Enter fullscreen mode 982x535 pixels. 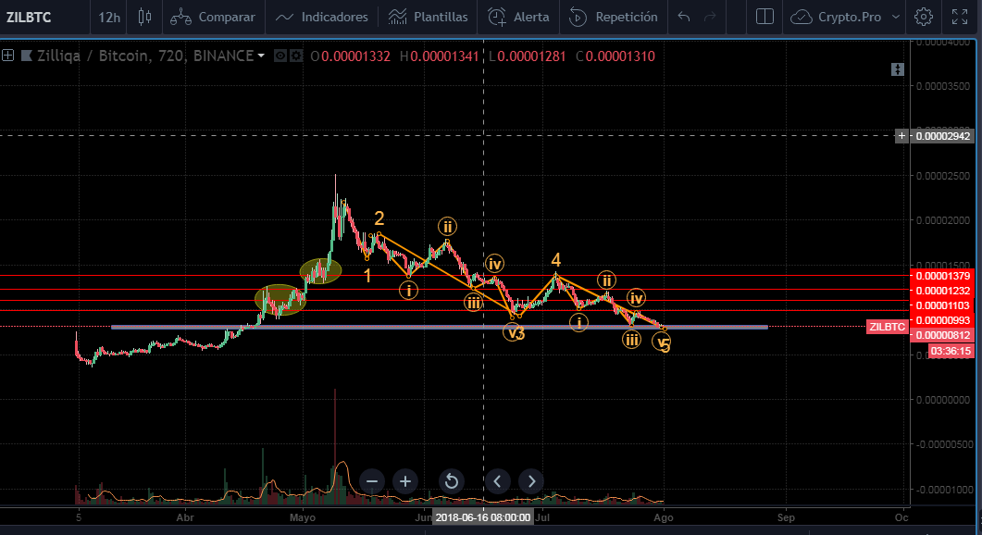tap(960, 17)
